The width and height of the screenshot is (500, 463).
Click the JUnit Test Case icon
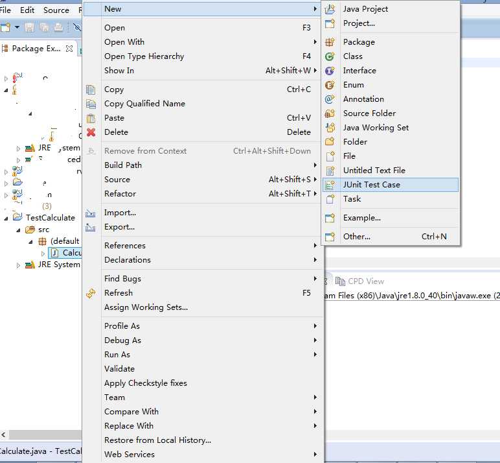coord(330,185)
